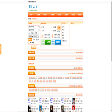This screenshot has width=112, height=112.
Task: Click the blue 企业注册 button
Action: pyautogui.click(x=56, y=42)
